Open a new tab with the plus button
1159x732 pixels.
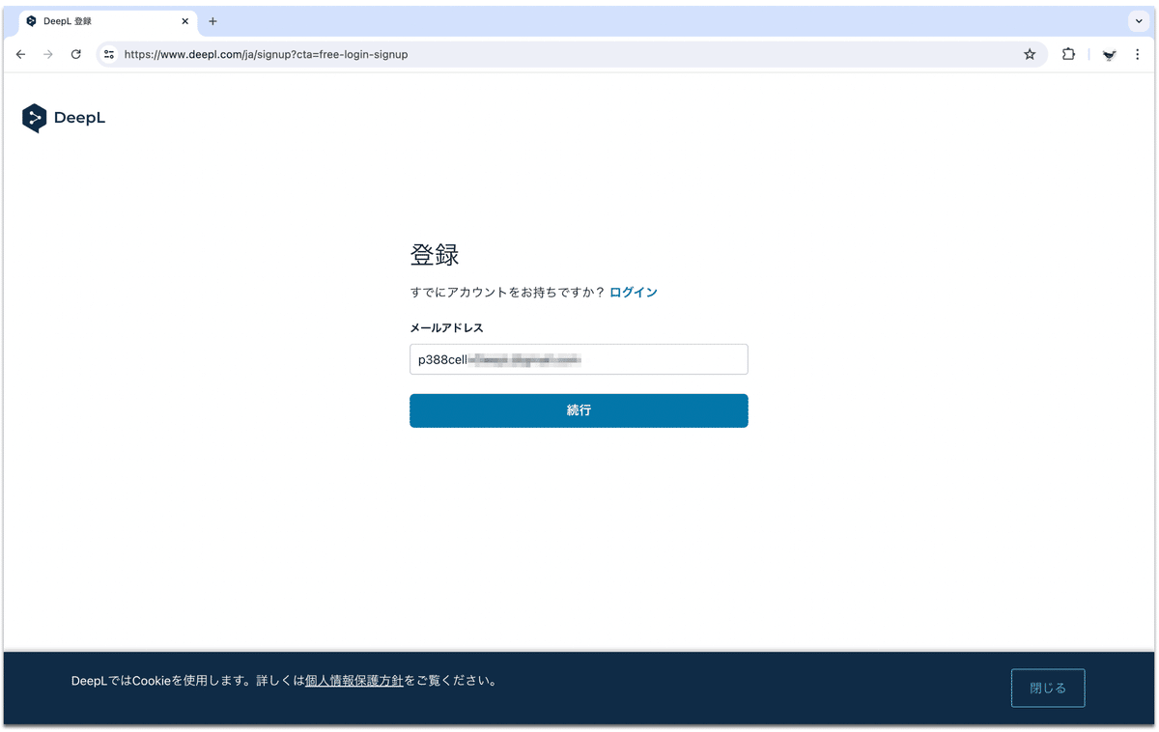[x=212, y=20]
